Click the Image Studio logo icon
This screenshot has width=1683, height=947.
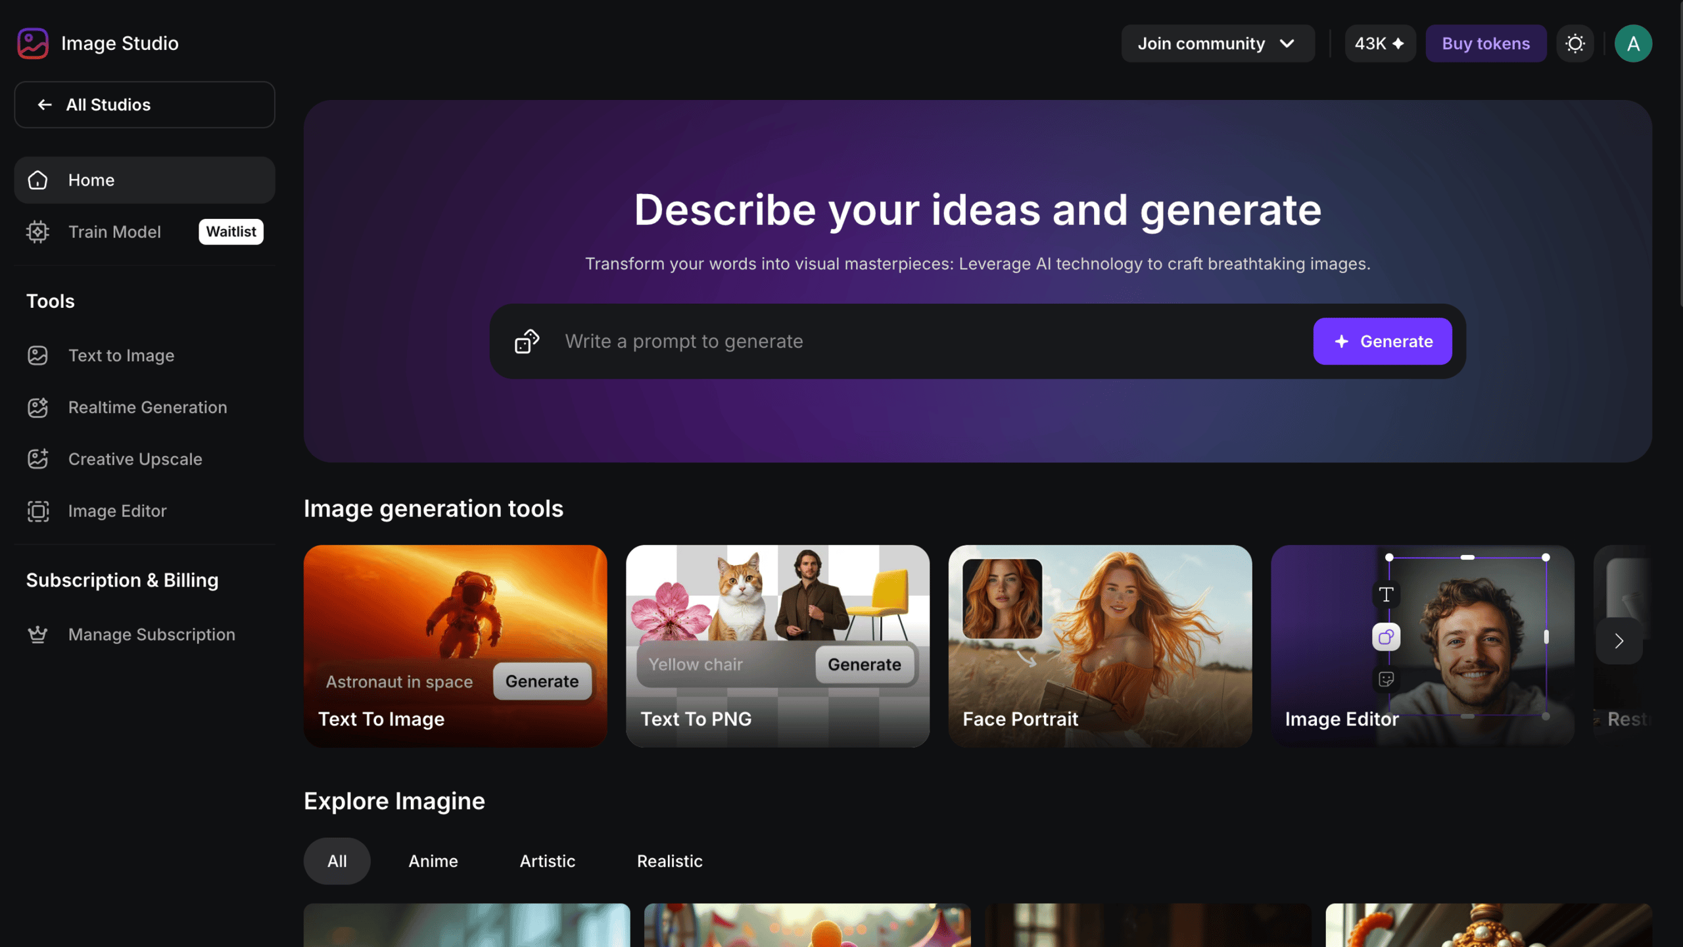(x=33, y=43)
